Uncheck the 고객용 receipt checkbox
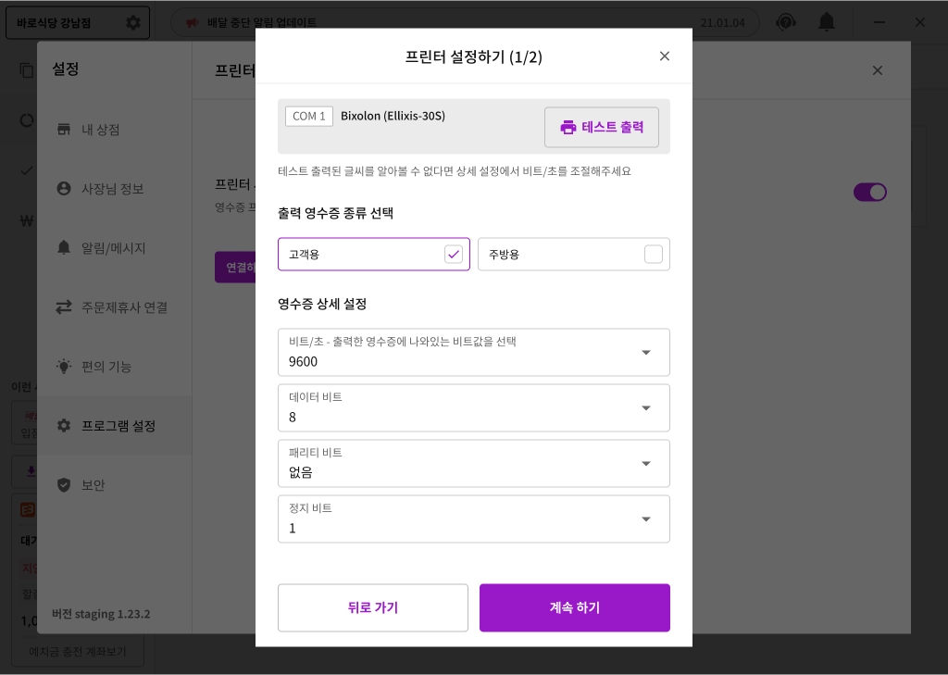 [x=454, y=255]
